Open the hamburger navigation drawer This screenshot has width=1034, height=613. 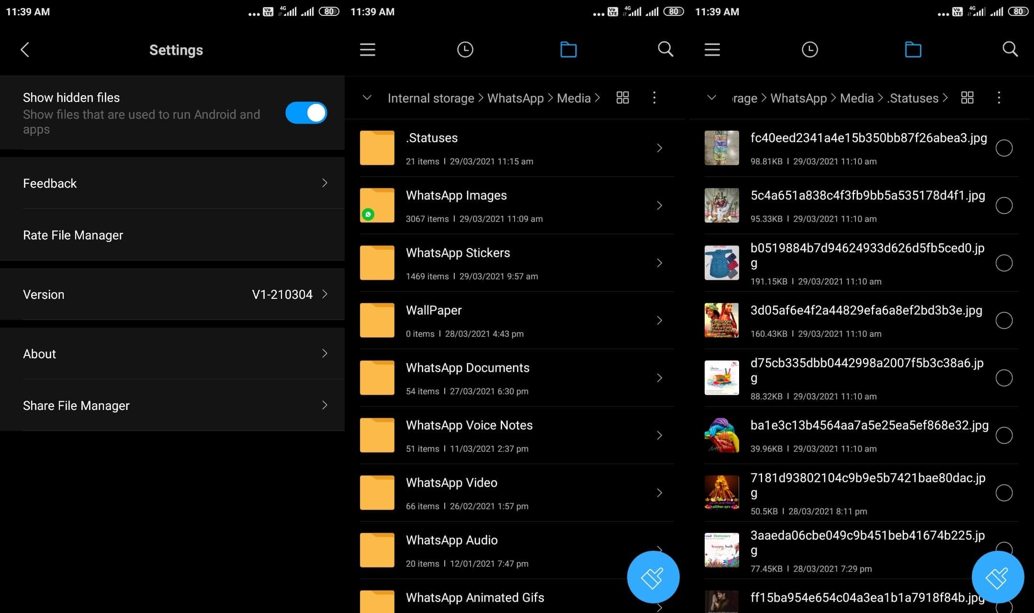coord(367,49)
